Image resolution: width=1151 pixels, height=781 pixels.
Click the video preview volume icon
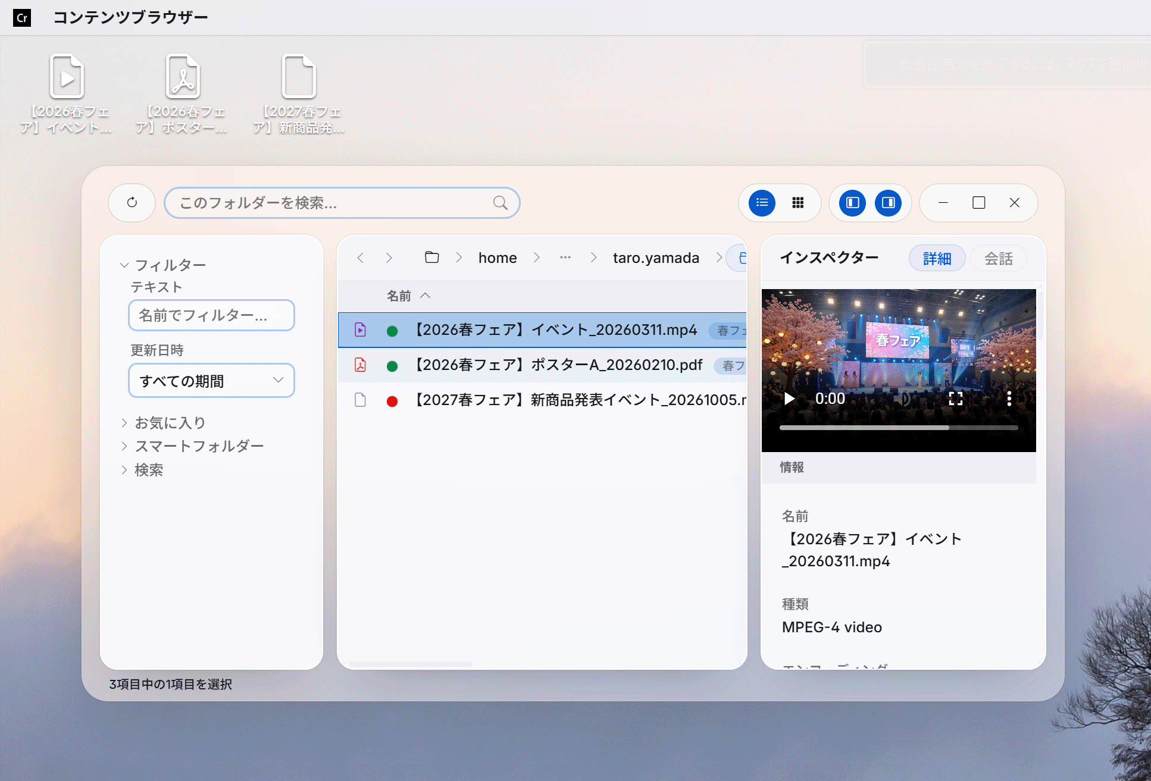click(903, 399)
